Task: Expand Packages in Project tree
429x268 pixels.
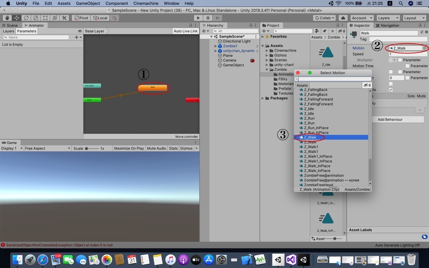Action: 263,98
